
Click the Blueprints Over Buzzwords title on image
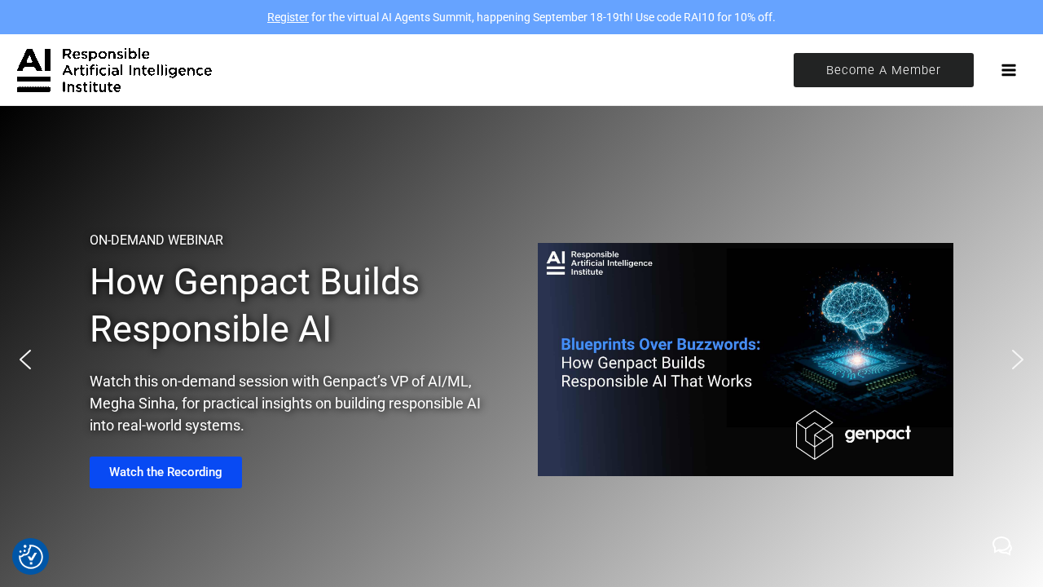660,344
